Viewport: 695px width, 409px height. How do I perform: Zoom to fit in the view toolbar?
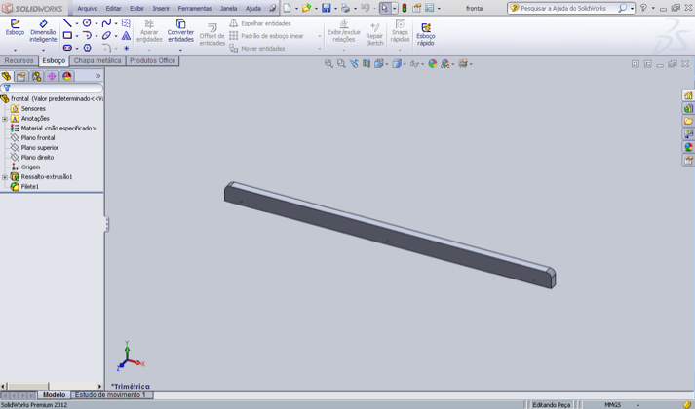point(328,63)
